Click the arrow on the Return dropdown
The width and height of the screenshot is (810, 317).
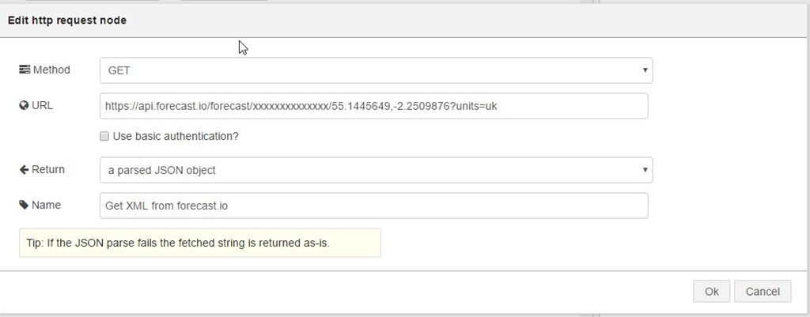click(645, 170)
